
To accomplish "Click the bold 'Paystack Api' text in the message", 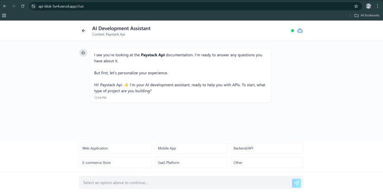I will pos(153,55).
